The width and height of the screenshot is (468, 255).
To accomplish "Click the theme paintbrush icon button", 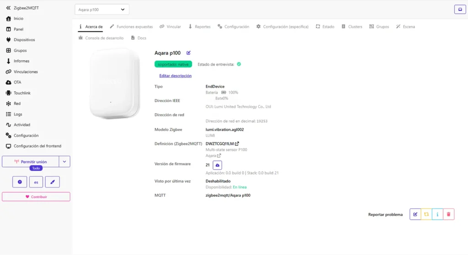I will coord(53,182).
